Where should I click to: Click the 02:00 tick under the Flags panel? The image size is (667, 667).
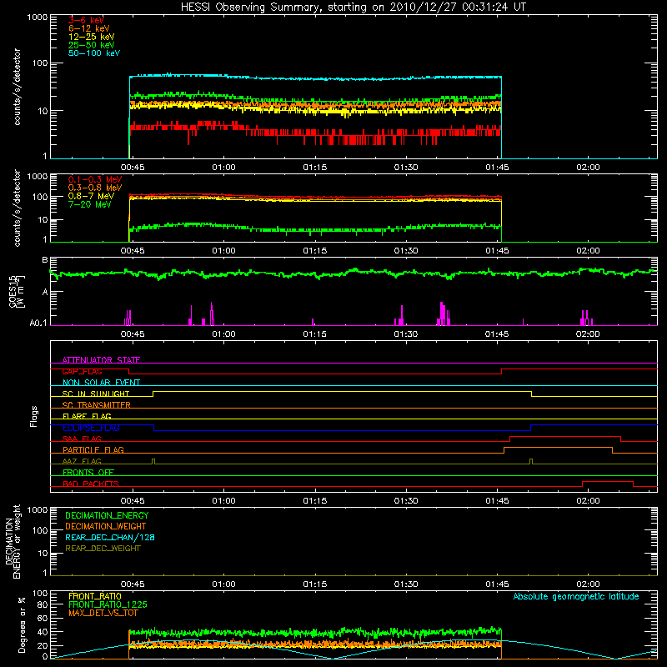[x=588, y=501]
